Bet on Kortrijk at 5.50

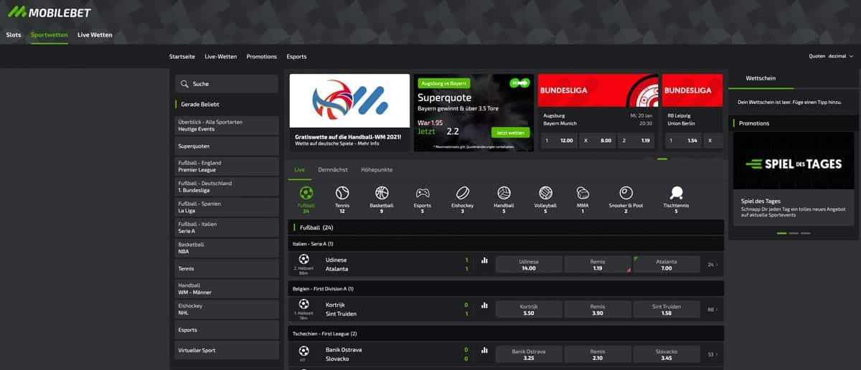tap(528, 309)
